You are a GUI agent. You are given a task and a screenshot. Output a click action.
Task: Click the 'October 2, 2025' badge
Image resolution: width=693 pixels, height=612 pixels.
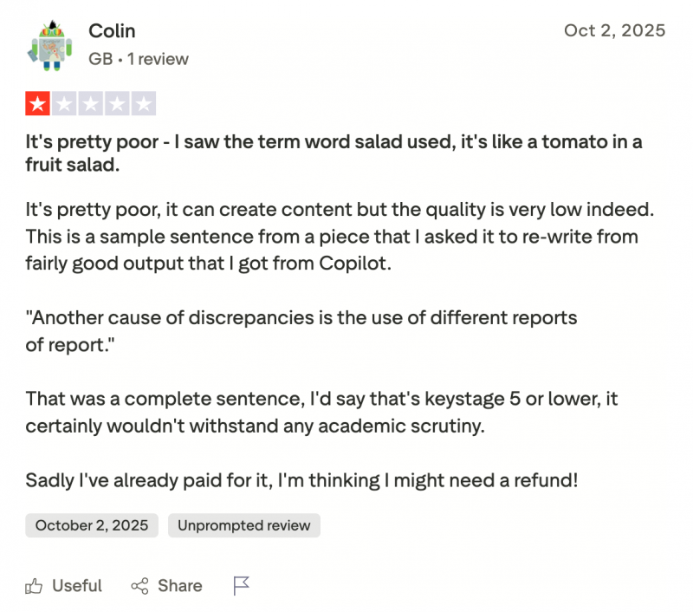(x=92, y=525)
